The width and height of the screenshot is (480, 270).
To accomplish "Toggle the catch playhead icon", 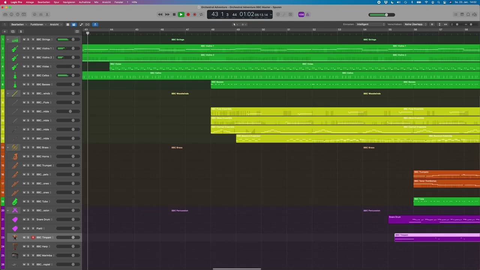I will (95, 24).
